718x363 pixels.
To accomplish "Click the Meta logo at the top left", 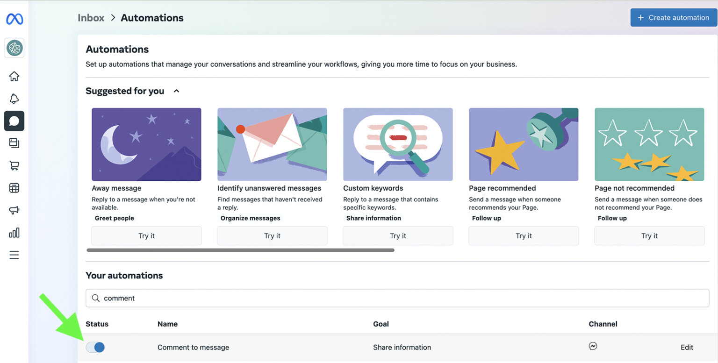I will click(x=14, y=19).
